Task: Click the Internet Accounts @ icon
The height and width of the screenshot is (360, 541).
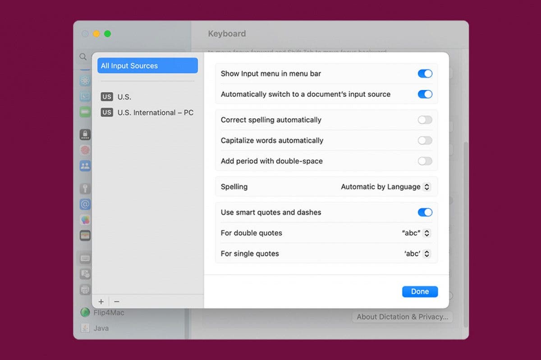Action: pyautogui.click(x=85, y=204)
